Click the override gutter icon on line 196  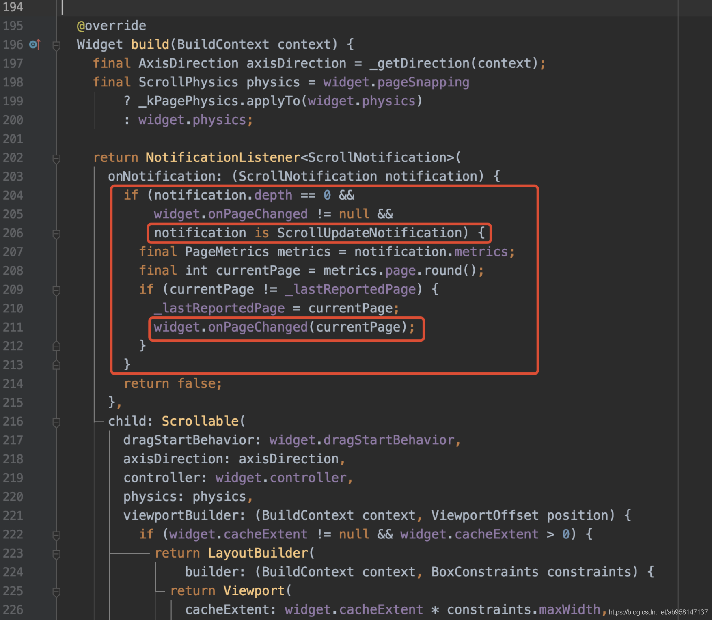coord(35,44)
